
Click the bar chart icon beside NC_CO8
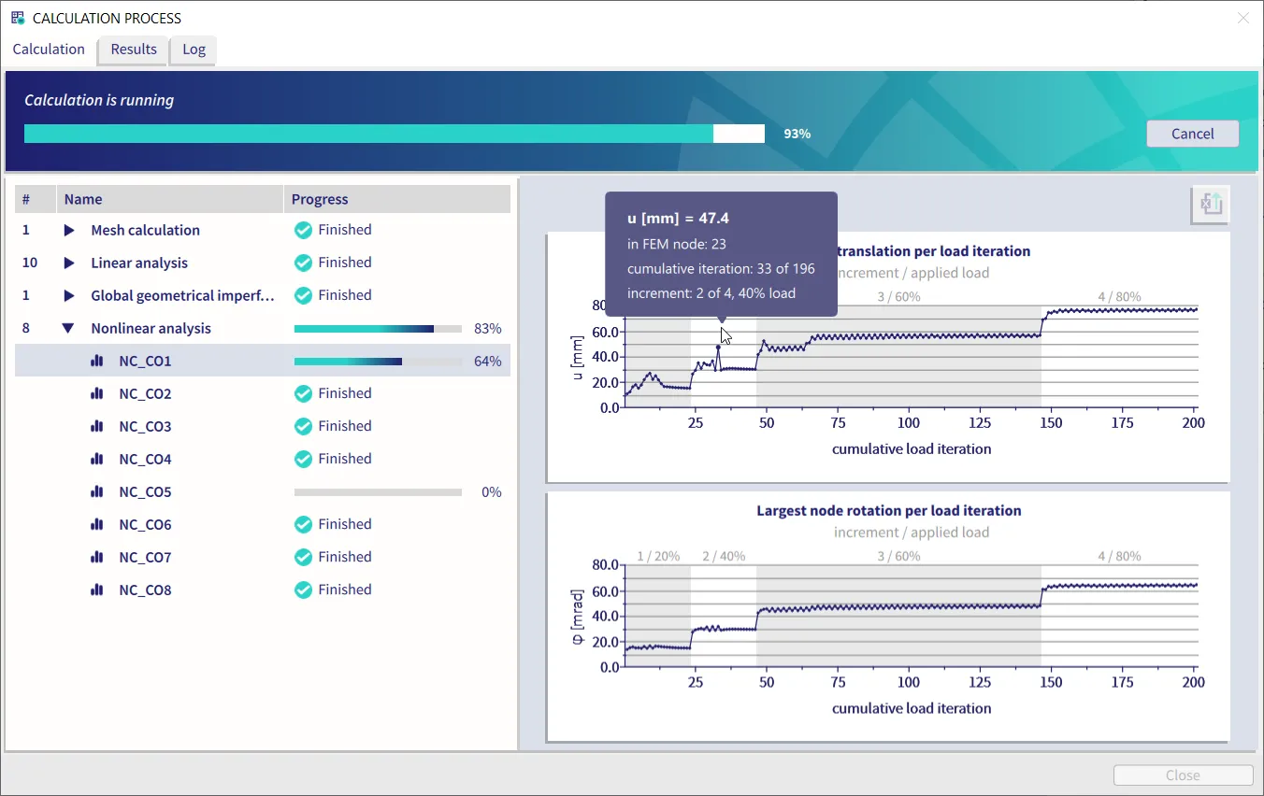(x=96, y=590)
